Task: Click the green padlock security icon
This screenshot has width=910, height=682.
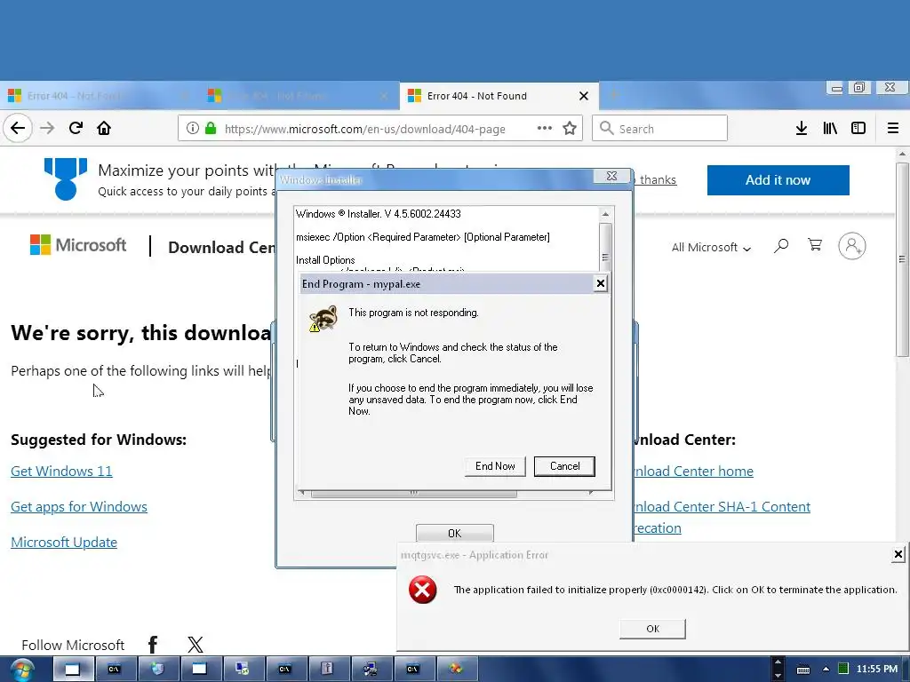Action: tap(211, 128)
